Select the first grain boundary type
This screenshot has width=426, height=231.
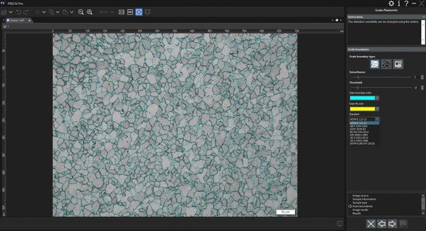[x=374, y=65]
